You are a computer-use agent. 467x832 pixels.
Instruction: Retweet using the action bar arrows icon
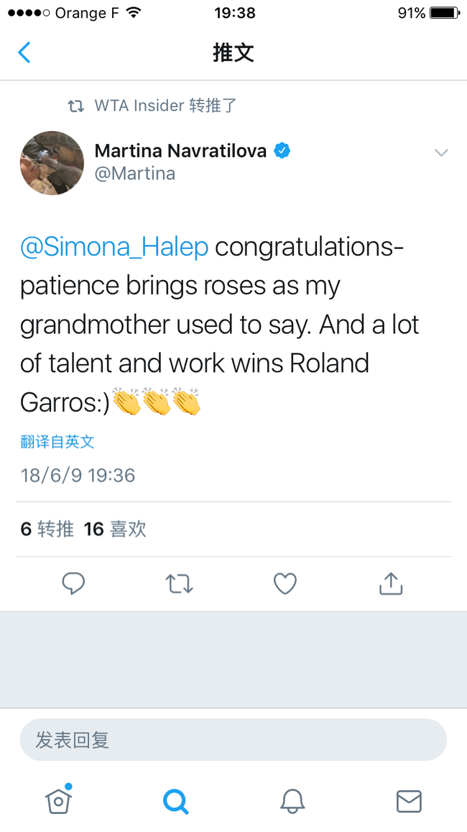pos(179,584)
